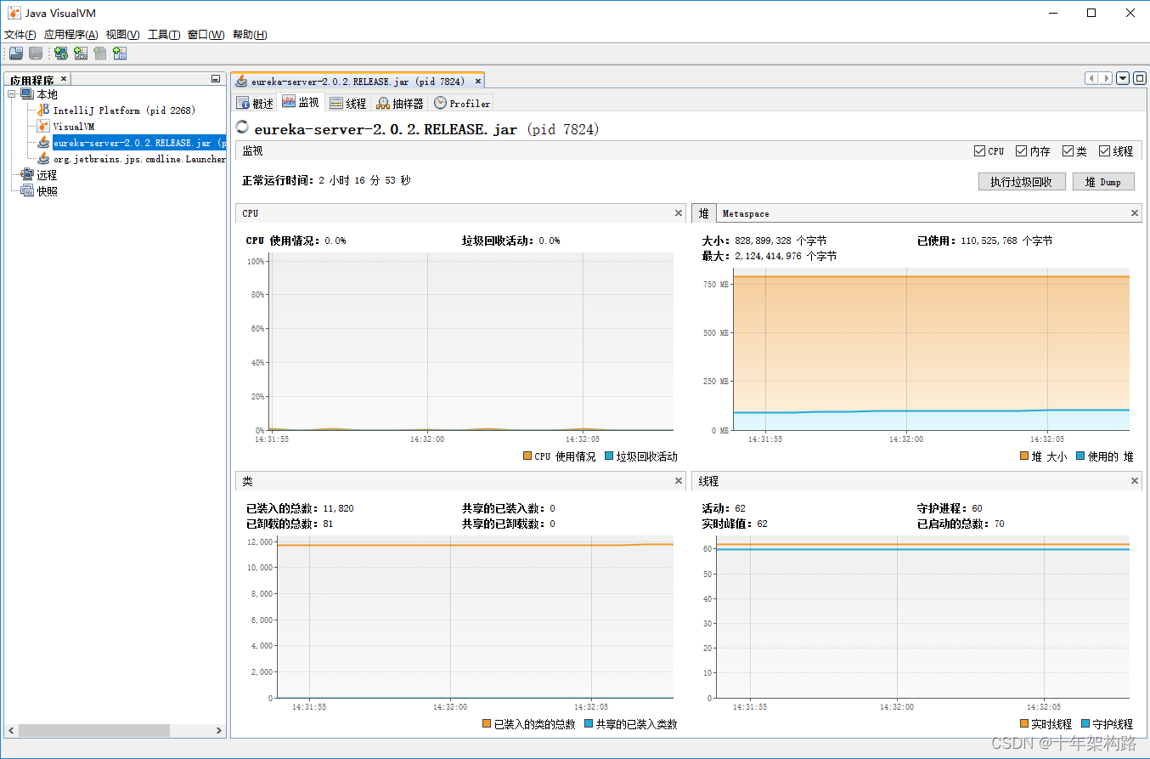
Task: Minimize the 应用程序 side panel
Action: click(x=216, y=79)
